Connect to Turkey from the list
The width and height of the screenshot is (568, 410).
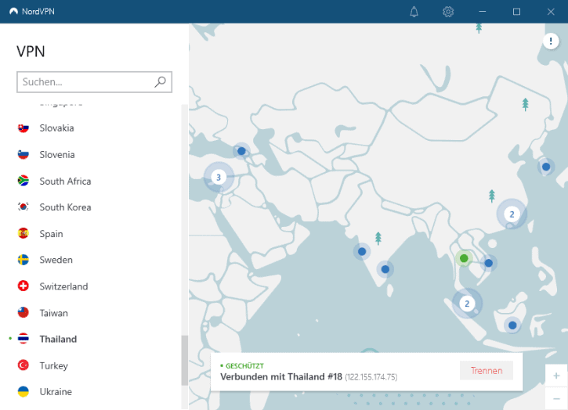[53, 365]
